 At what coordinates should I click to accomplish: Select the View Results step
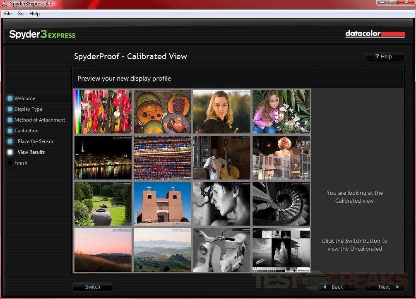pyautogui.click(x=31, y=152)
